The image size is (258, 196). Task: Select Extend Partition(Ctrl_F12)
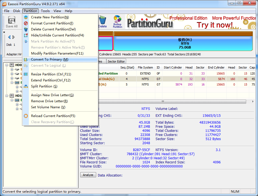(x=60, y=80)
